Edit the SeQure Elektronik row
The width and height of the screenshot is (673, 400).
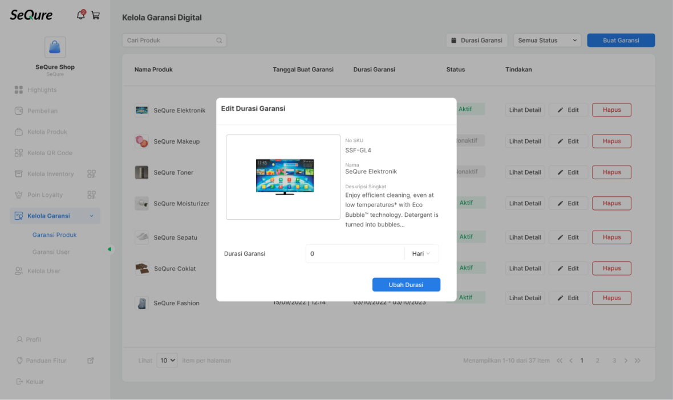click(x=568, y=110)
